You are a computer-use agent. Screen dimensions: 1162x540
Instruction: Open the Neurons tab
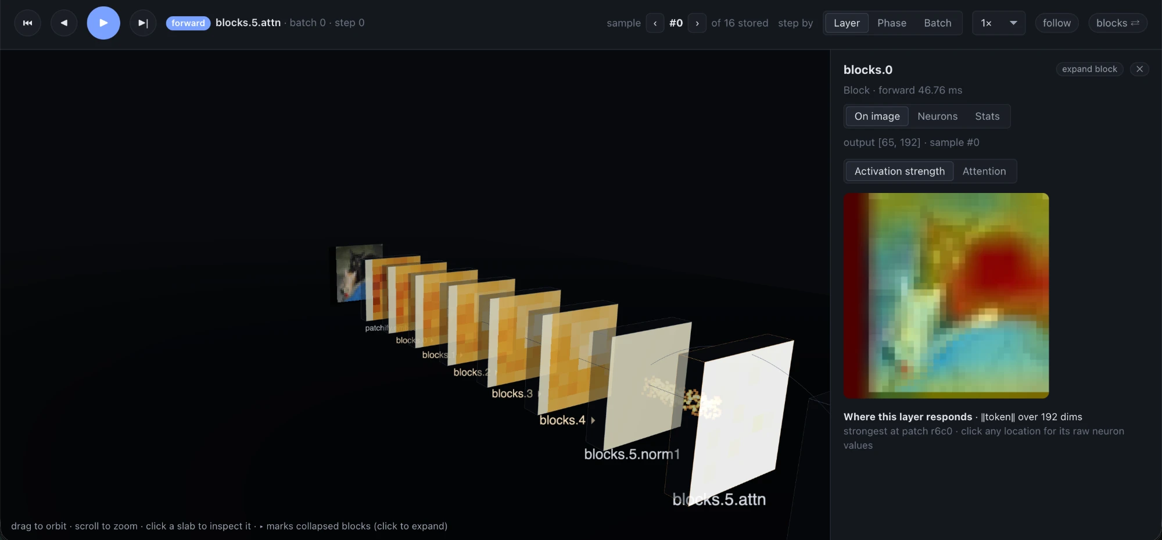point(937,116)
